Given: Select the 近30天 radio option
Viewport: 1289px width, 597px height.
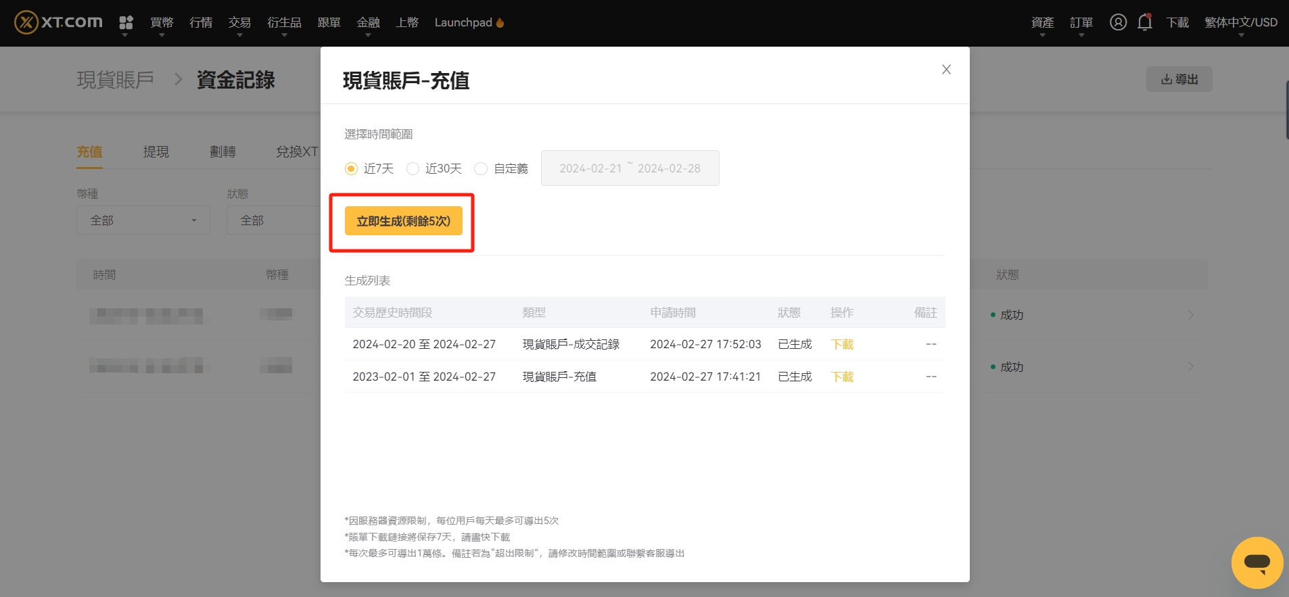Looking at the screenshot, I should click(413, 168).
